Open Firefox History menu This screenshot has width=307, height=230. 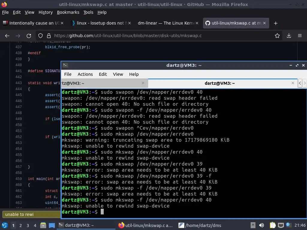click(x=46, y=12)
